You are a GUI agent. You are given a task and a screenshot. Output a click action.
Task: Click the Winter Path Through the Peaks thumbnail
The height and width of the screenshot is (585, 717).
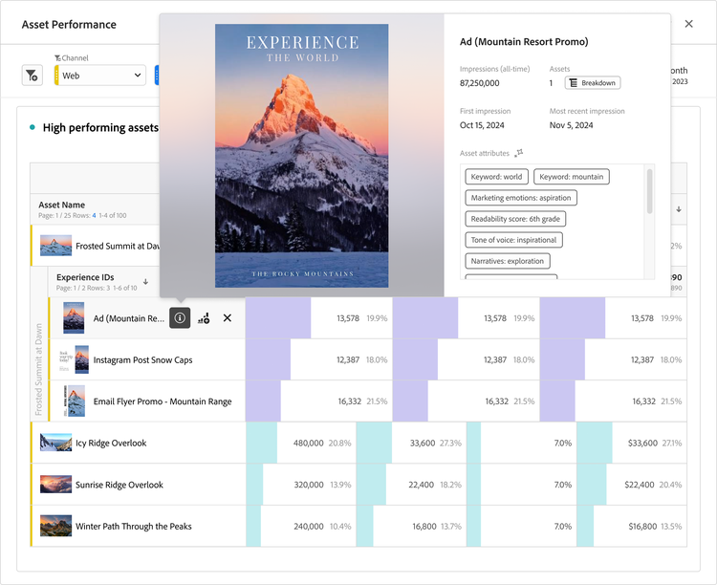[x=55, y=526]
